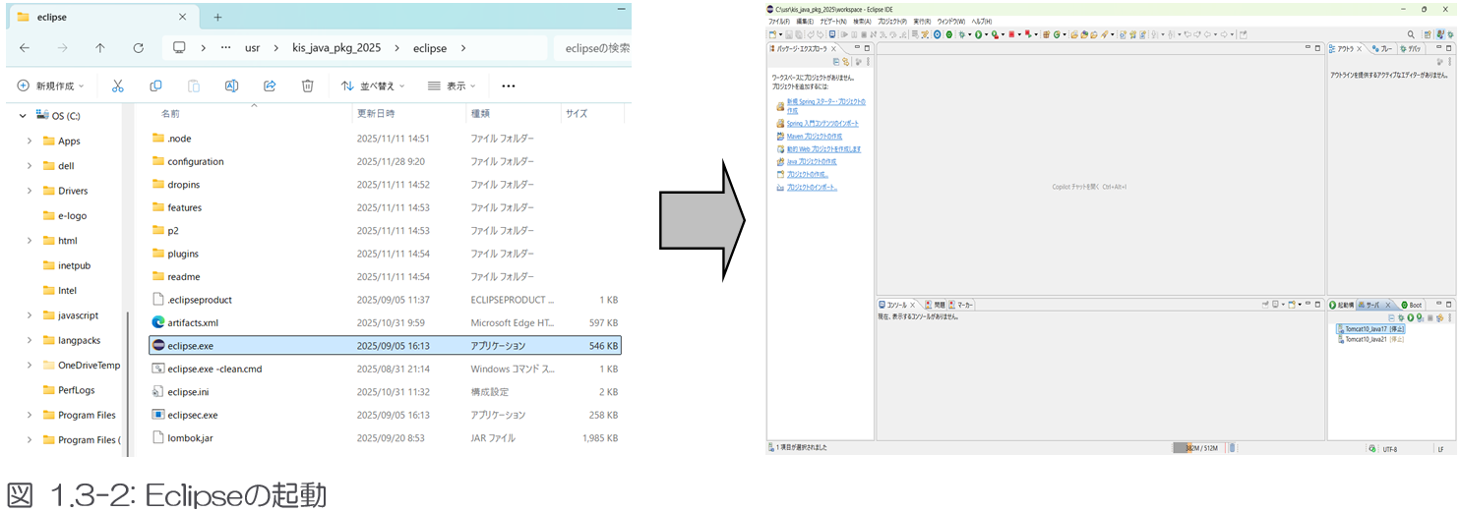Sort by the 更新日時 column header

[376, 114]
